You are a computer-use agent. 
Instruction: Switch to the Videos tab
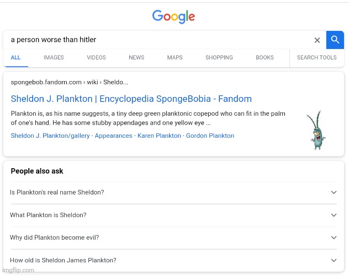pos(96,57)
